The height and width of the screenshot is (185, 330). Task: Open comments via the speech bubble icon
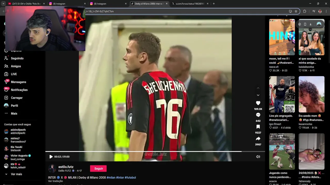coord(258,115)
